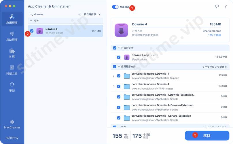Click folder icon of Downie-4.Downie-Extension... entry
Image resolution: width=233 pixels, height=144 pixels.
tap(127, 97)
